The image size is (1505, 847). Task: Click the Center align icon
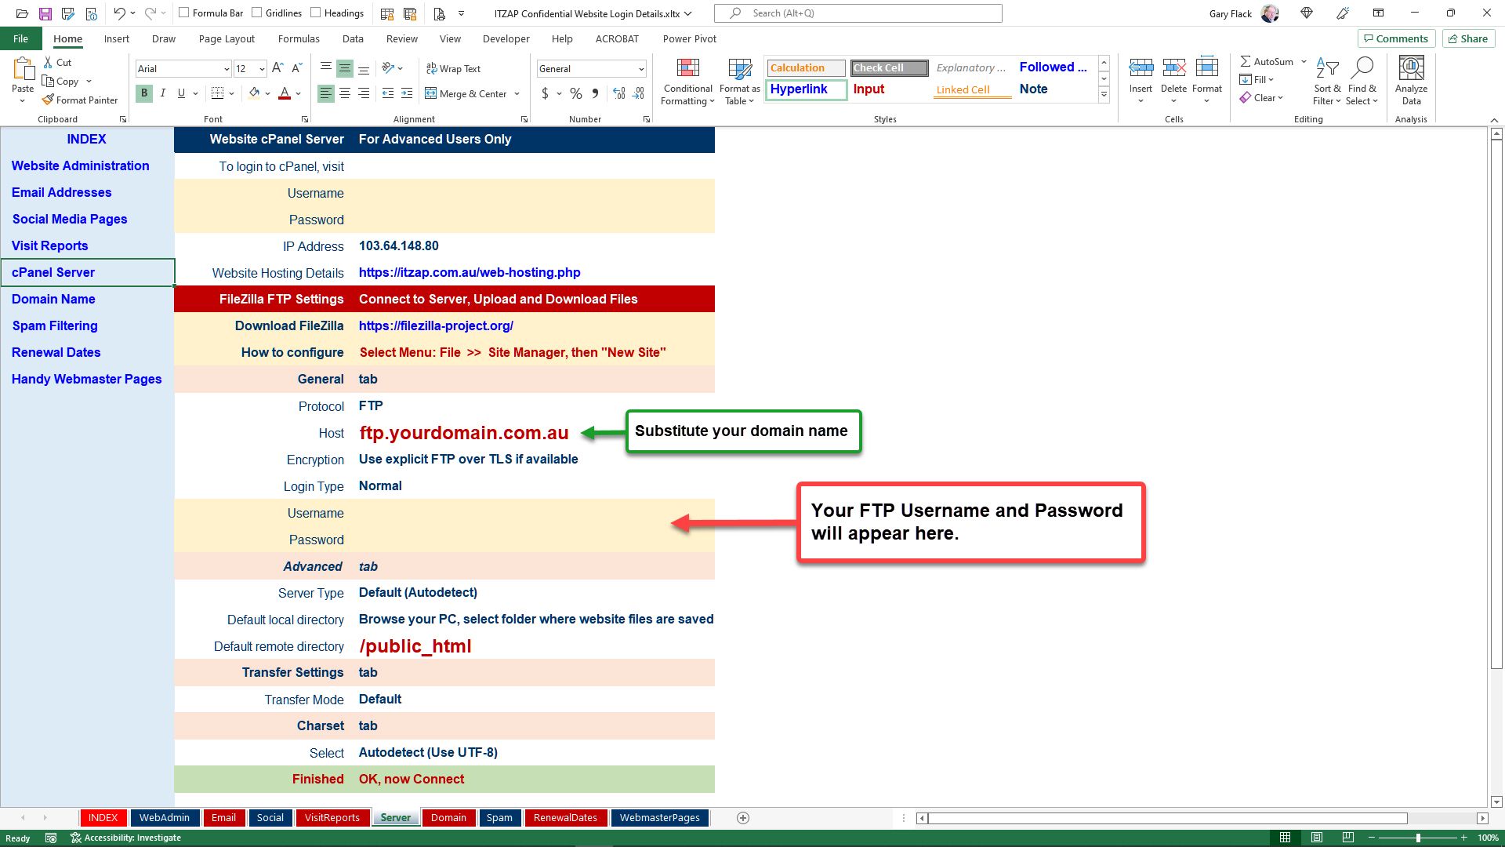click(x=345, y=93)
